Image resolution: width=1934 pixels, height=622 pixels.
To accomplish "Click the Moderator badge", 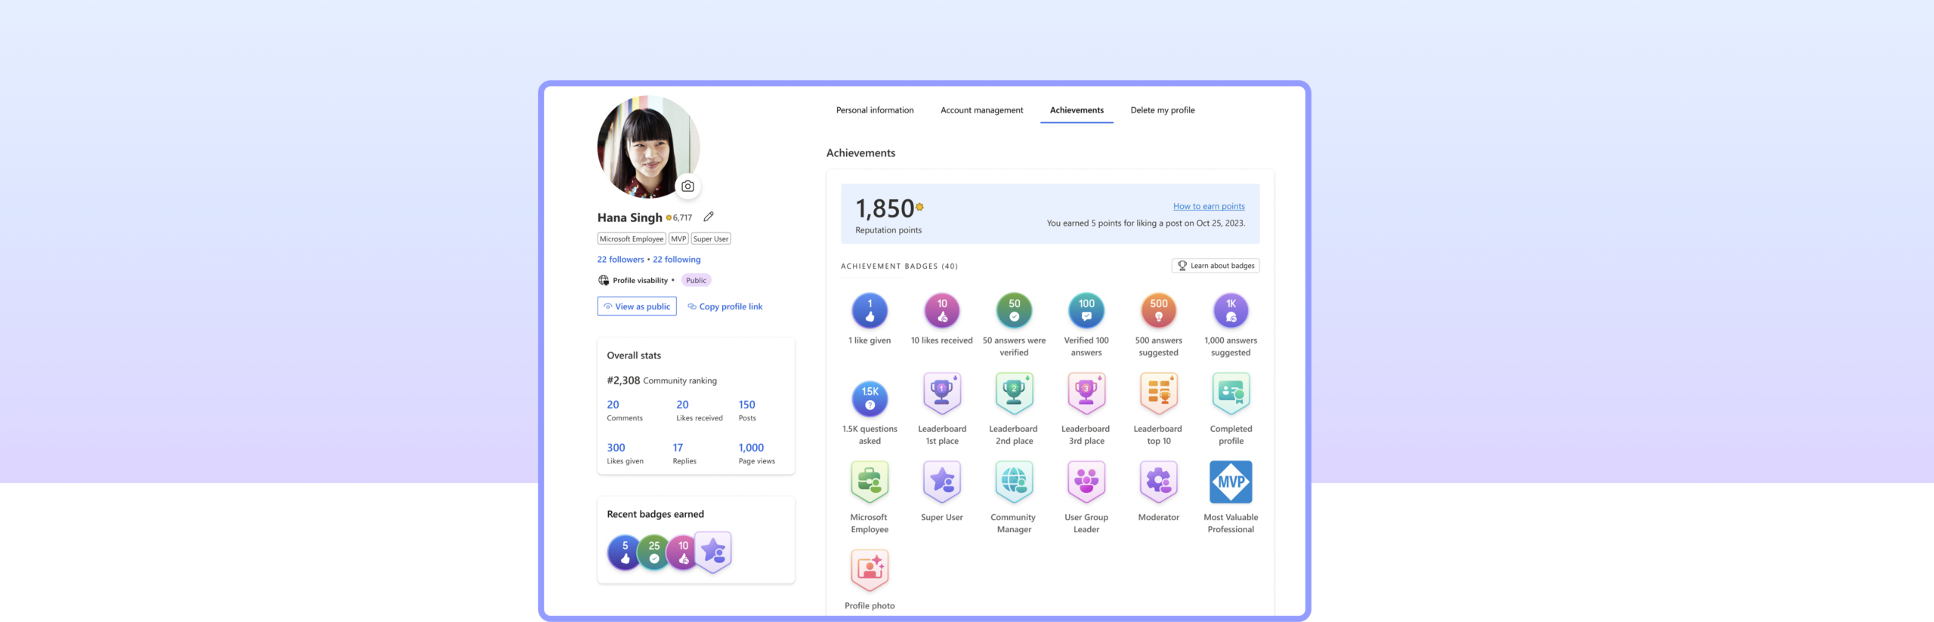I will (1159, 482).
